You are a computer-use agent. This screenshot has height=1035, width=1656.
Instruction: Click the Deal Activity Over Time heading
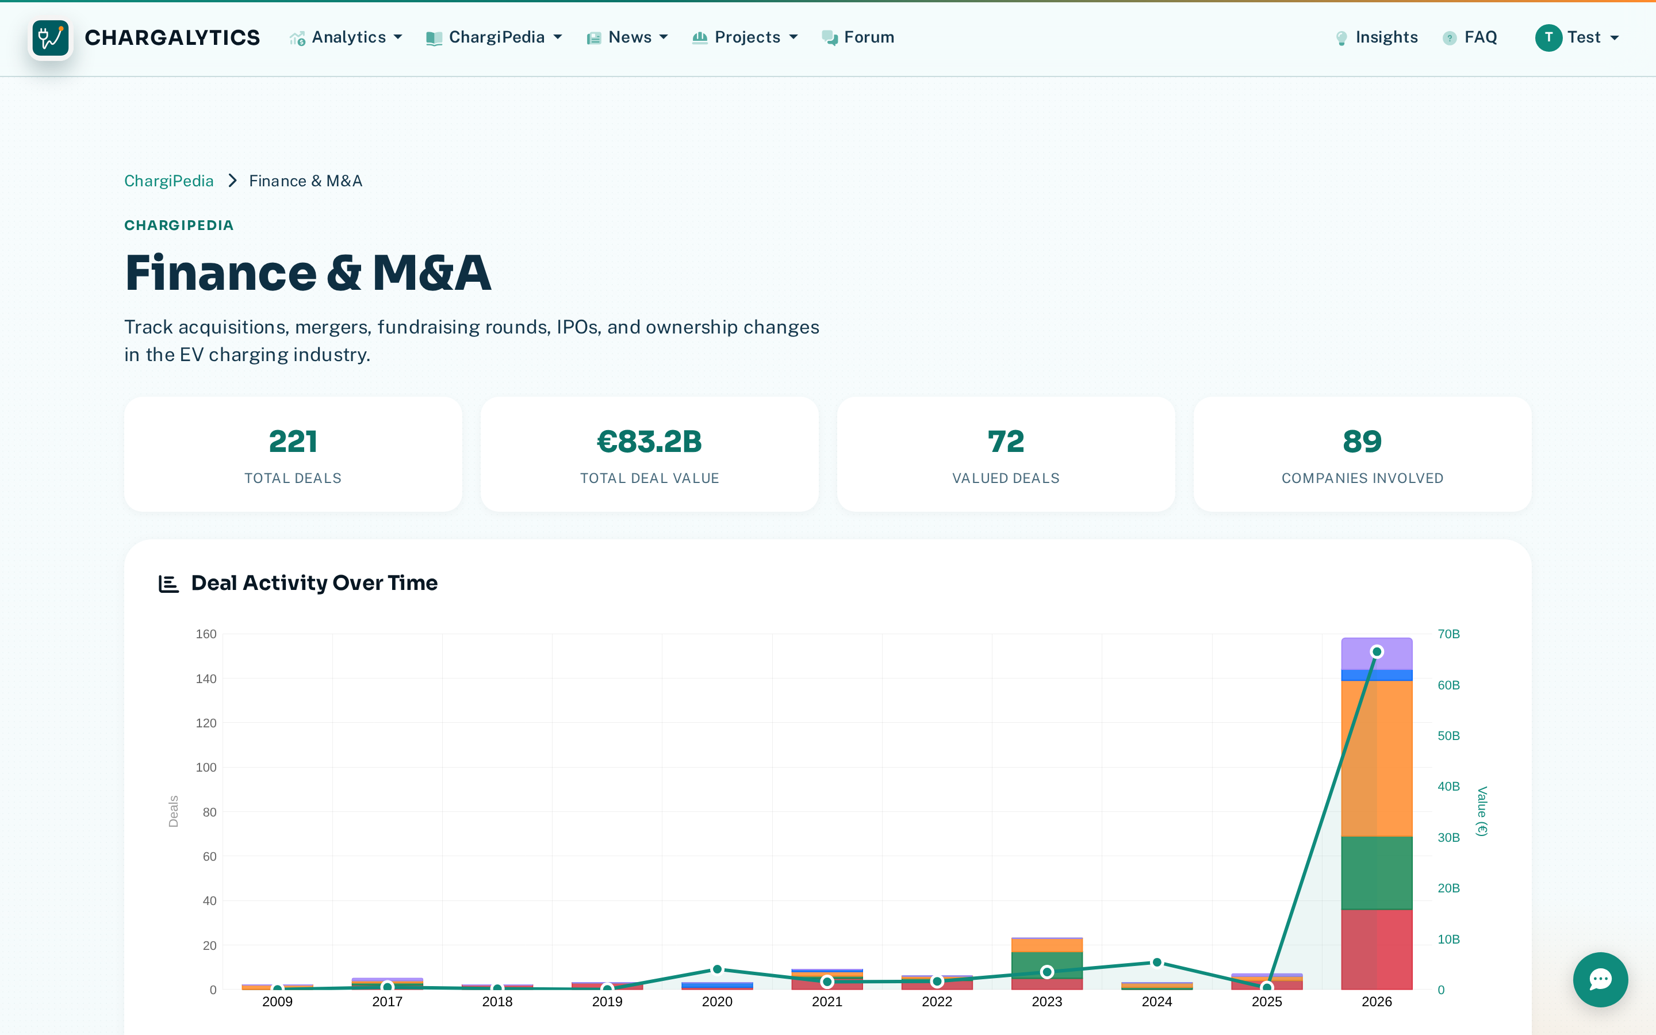pos(314,582)
